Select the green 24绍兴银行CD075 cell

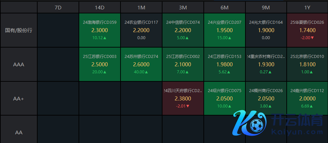pos(224,98)
